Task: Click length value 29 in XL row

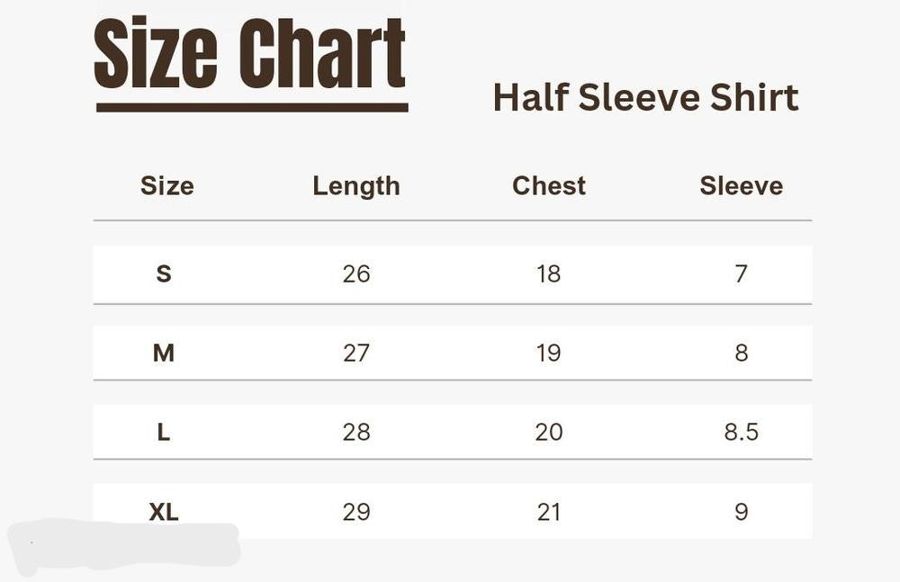Action: pyautogui.click(x=356, y=512)
